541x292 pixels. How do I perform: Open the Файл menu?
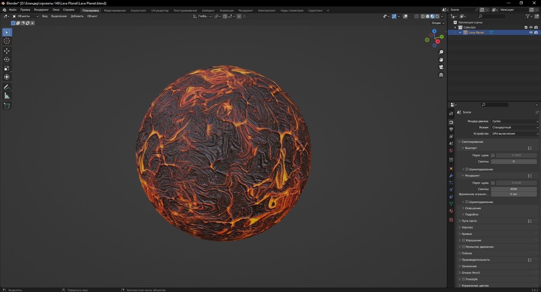pyautogui.click(x=13, y=10)
